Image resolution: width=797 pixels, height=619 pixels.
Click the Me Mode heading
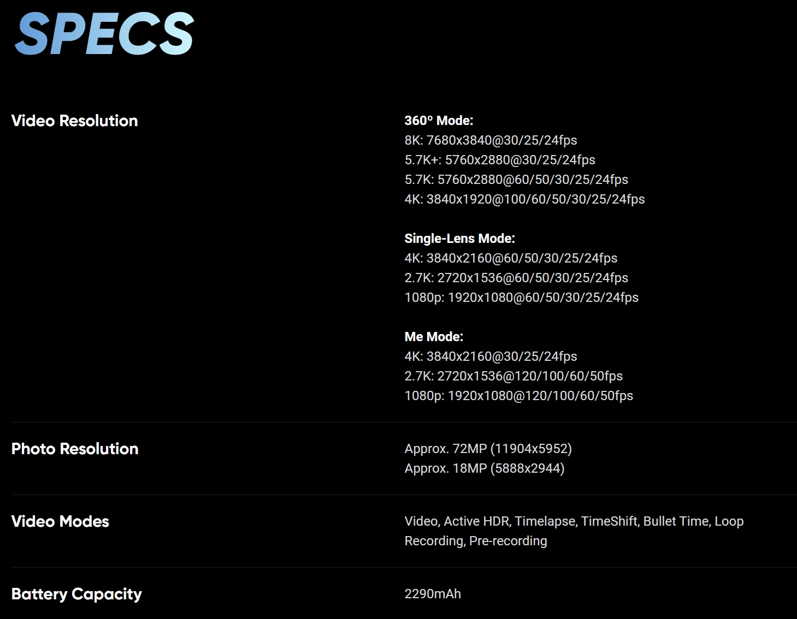pyautogui.click(x=434, y=337)
